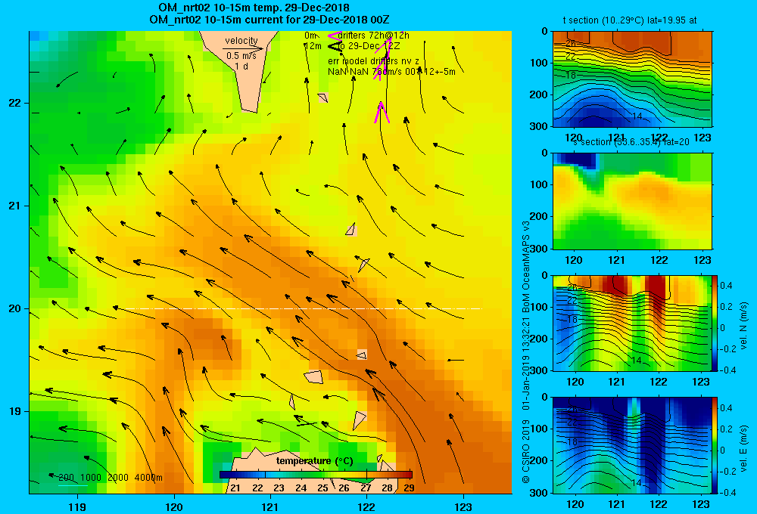Click the main map's longitude label 119

click(78, 506)
